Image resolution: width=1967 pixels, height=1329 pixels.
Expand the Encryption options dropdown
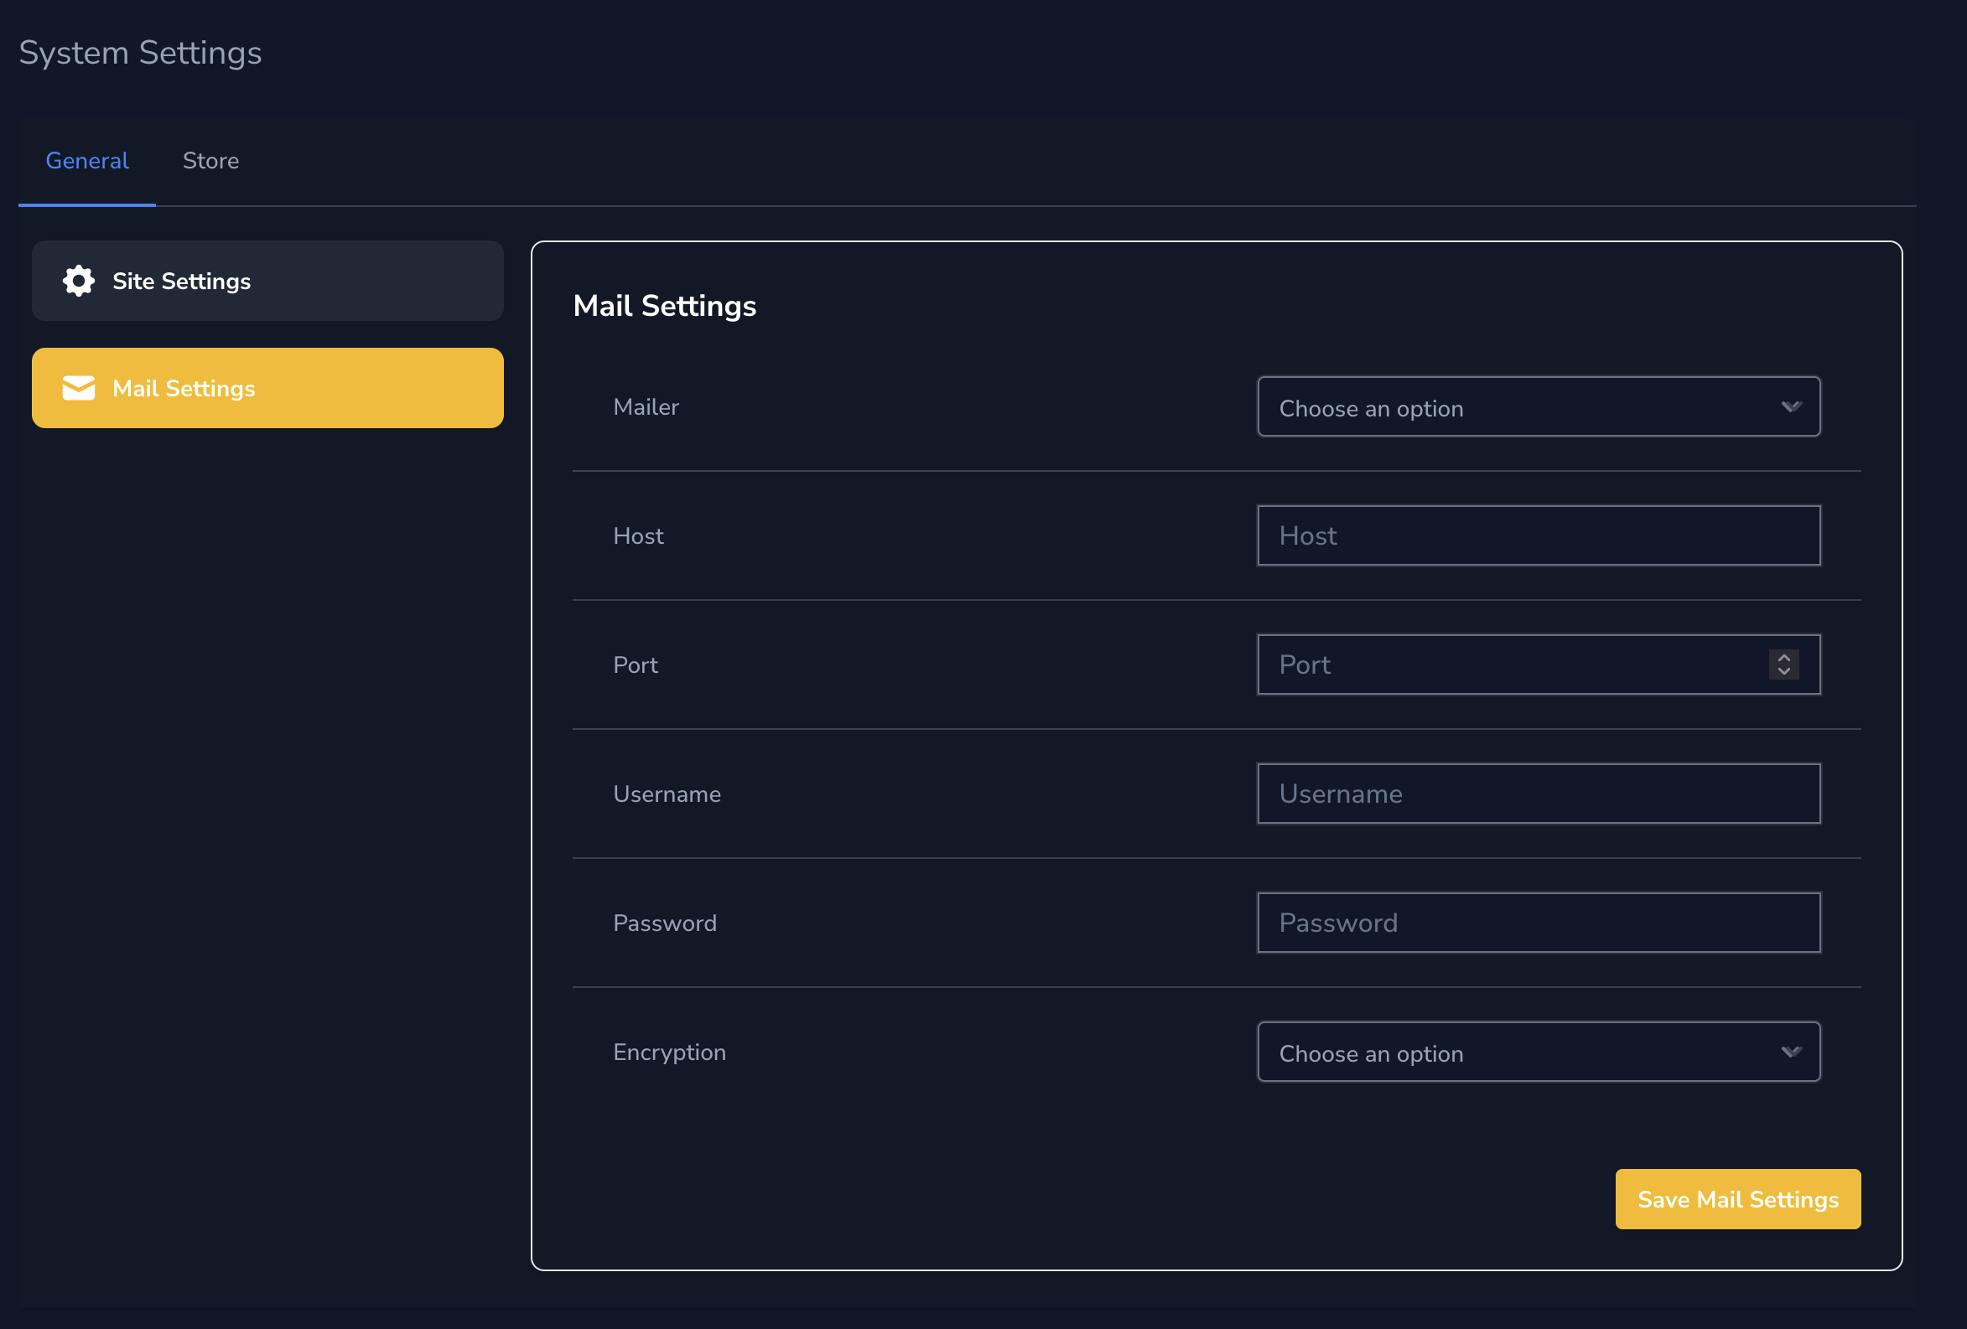(1539, 1052)
